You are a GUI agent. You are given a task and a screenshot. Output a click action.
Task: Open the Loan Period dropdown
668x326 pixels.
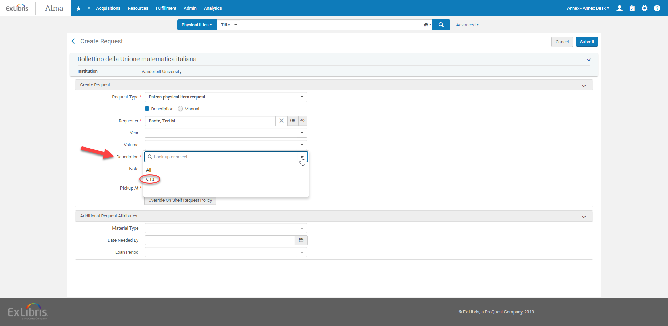coord(226,252)
